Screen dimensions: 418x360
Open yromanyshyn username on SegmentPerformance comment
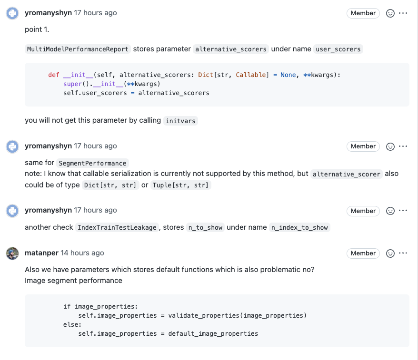(x=48, y=146)
